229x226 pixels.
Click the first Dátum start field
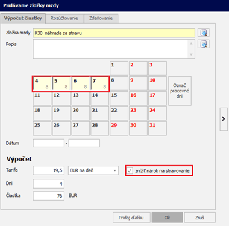pyautogui.click(x=49, y=143)
